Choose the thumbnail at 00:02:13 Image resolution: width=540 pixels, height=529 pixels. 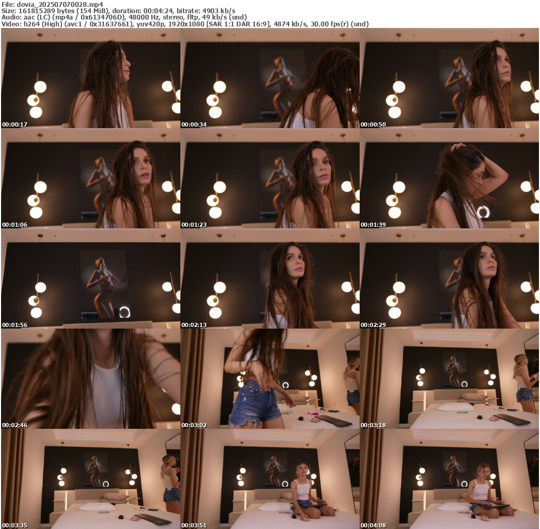[x=270, y=278]
